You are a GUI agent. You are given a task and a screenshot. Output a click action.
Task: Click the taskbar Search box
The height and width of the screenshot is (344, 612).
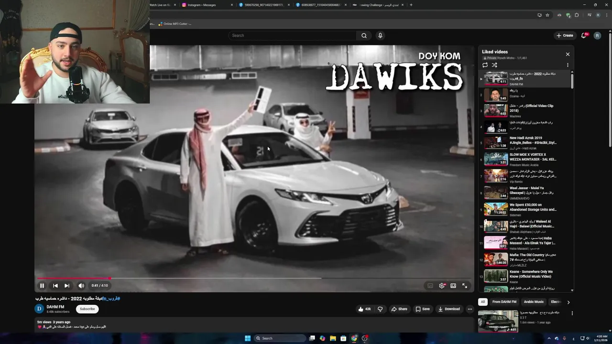coord(280,338)
